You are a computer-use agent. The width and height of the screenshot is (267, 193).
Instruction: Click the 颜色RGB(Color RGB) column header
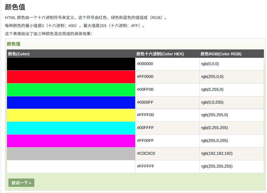[x=232, y=54]
